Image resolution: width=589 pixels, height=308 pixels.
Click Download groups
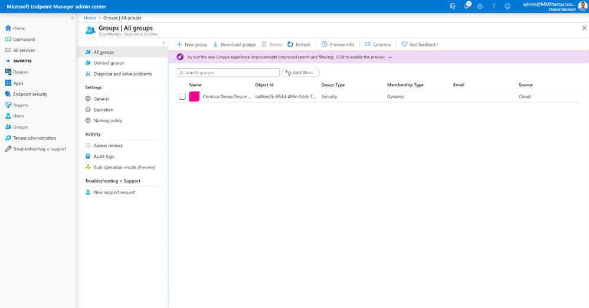234,44
